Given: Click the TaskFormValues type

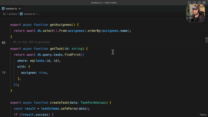Looking at the screenshot, I should coord(93,103).
